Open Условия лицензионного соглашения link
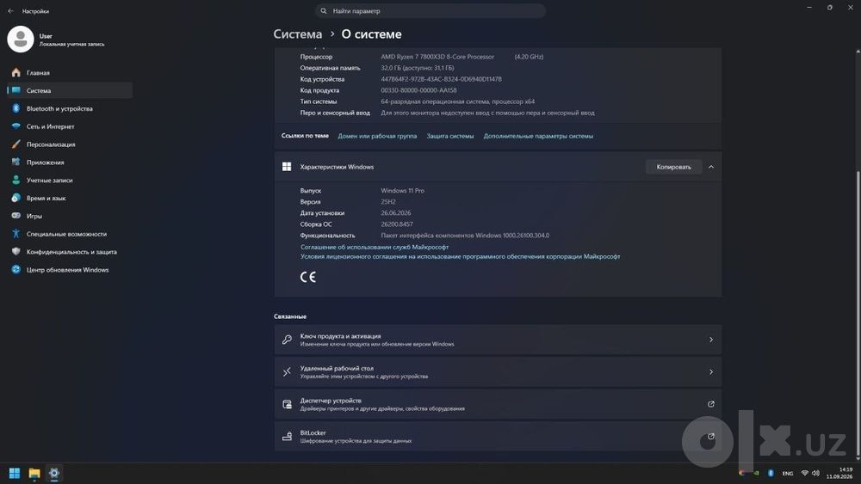The image size is (861, 484). (460, 256)
